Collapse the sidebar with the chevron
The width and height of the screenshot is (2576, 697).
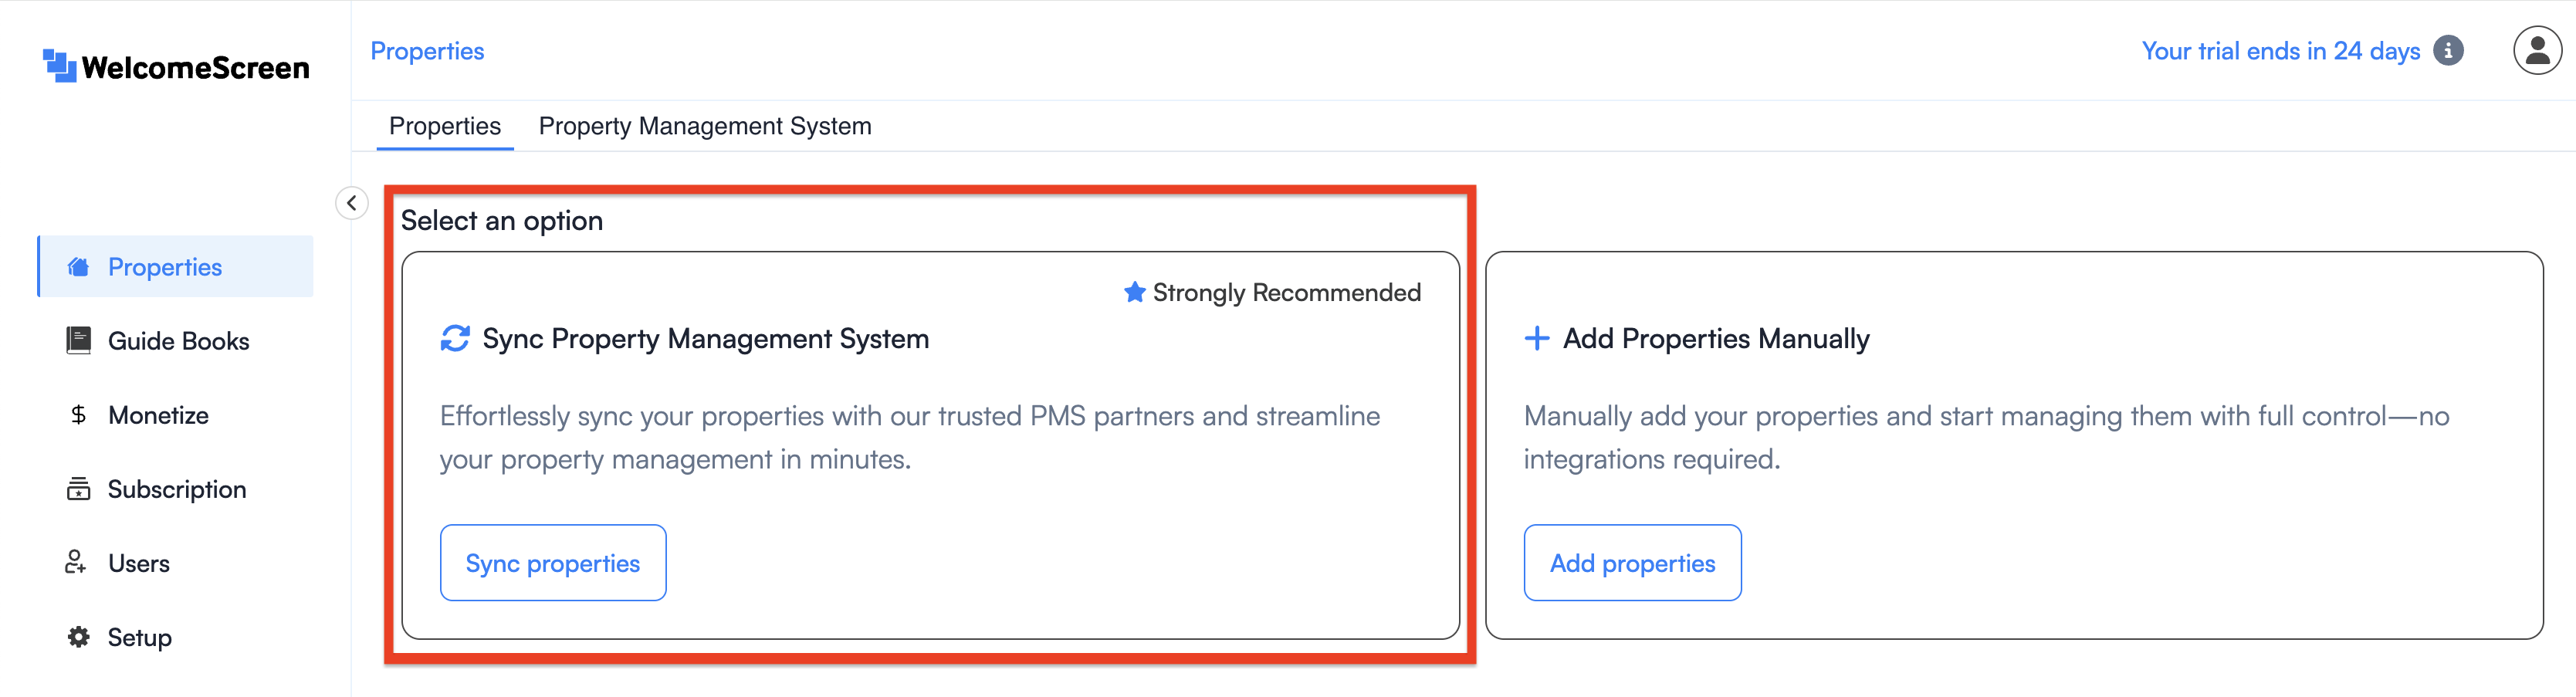click(352, 203)
